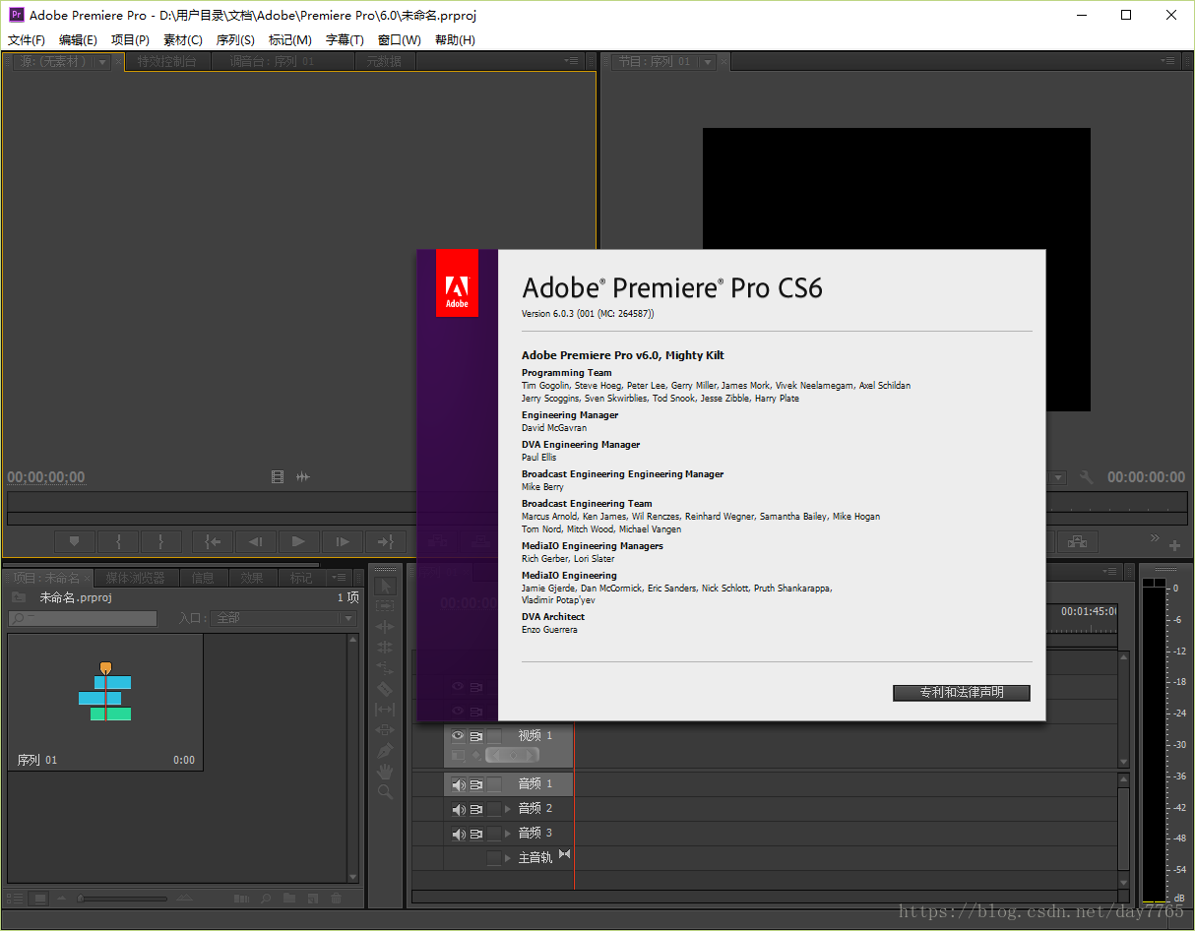Switch to 特效控制台 tab

[x=167, y=61]
